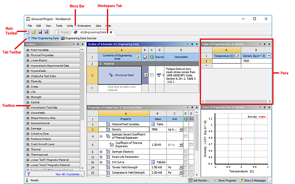
Task: Pin the Toolbox pane
Action: point(78,44)
